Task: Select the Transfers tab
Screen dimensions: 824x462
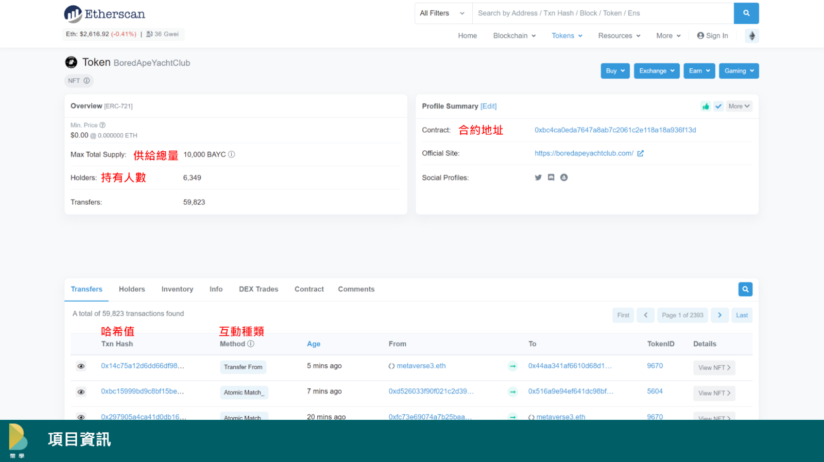Action: point(87,289)
